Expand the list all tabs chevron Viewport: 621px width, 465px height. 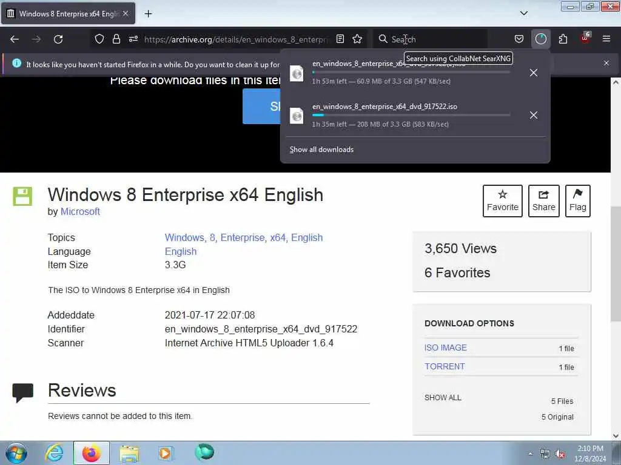pyautogui.click(x=524, y=13)
